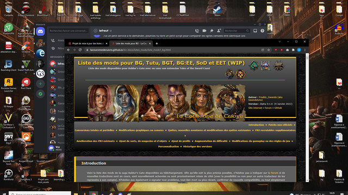The width and height of the screenshot is (348, 195).
Task: Start a voice call in Discord header
Action: pos(197,31)
